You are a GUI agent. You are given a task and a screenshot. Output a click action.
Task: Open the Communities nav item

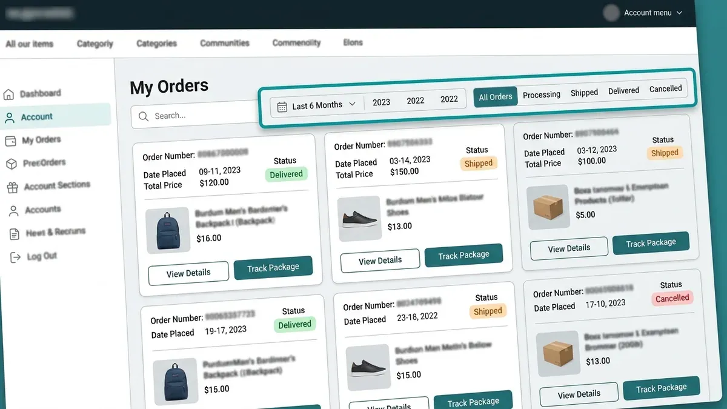(x=225, y=43)
